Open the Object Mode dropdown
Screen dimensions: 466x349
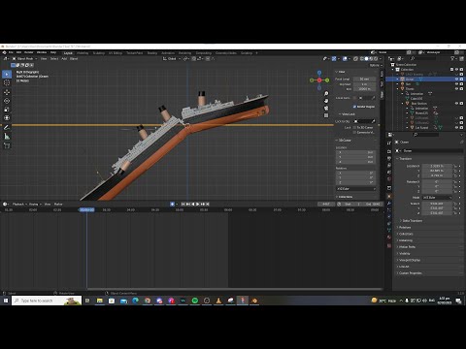click(x=25, y=59)
